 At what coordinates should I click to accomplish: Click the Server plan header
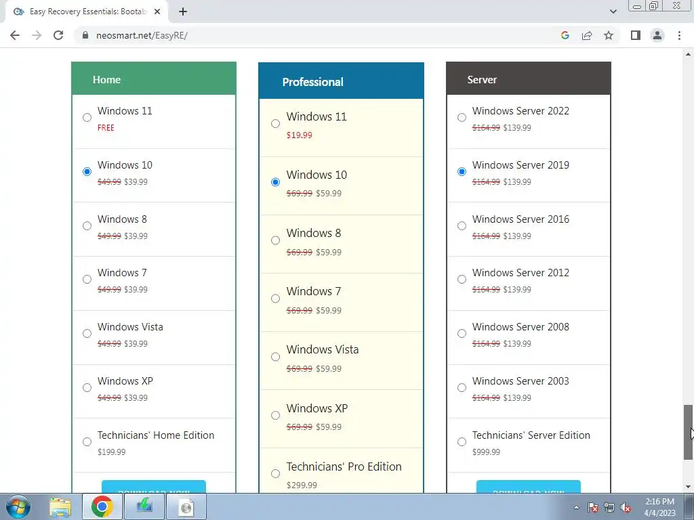(x=529, y=79)
